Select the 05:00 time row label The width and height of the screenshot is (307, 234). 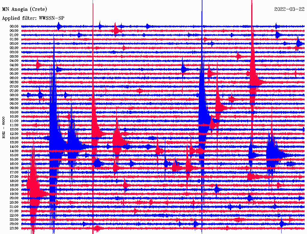[14, 69]
